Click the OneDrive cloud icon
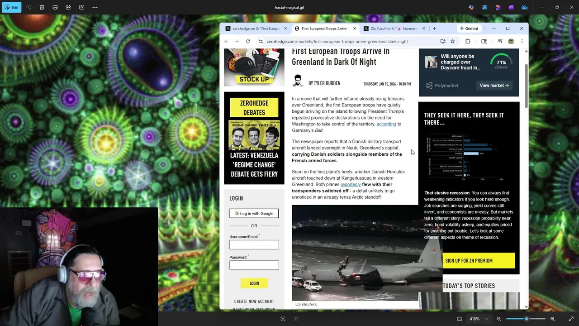Screen dimensions: 579x326 [525, 7]
